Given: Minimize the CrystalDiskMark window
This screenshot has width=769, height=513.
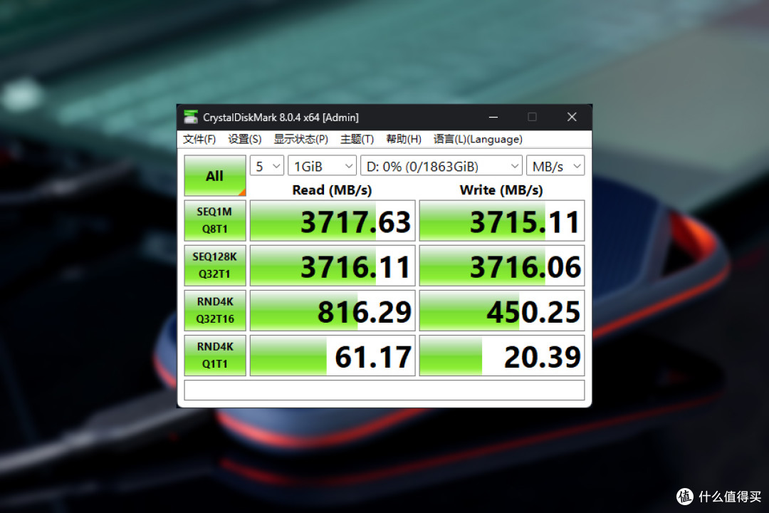Looking at the screenshot, I should point(493,117).
